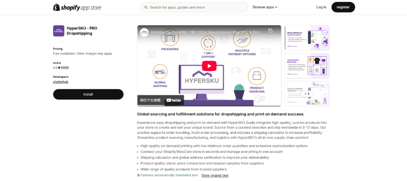The height and width of the screenshot is (181, 407).
Task: Expand the Browse apps dropdown
Action: click(x=265, y=7)
